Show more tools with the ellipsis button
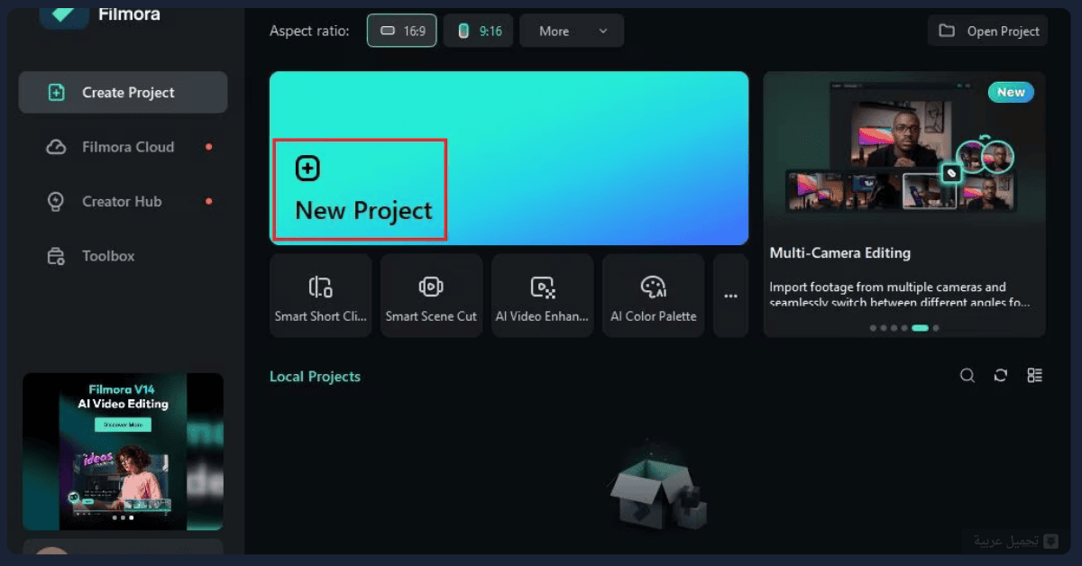Viewport: 1082px width, 566px height. pos(730,296)
